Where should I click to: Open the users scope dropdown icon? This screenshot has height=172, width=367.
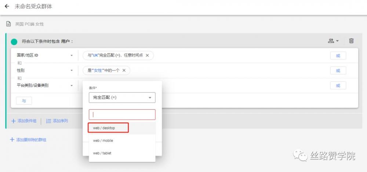point(333,41)
